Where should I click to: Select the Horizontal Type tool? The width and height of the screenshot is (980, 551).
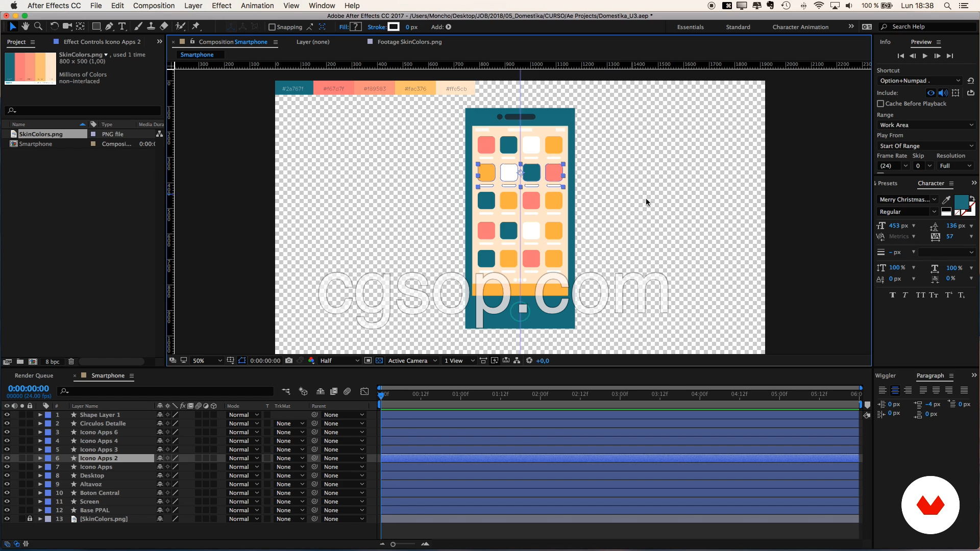pyautogui.click(x=122, y=27)
